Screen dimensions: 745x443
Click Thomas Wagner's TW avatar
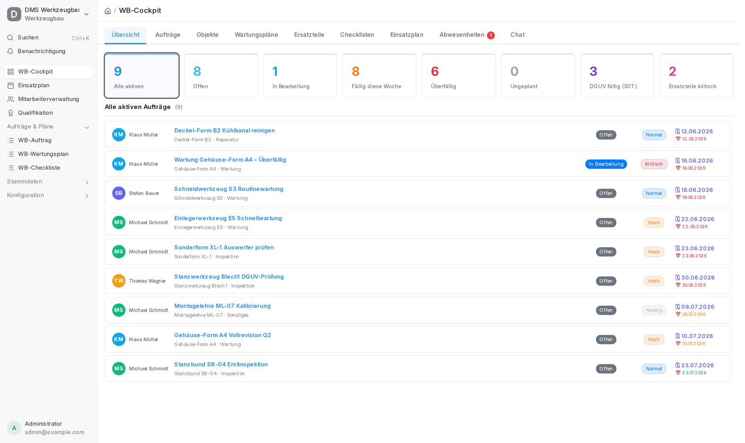pos(119,281)
